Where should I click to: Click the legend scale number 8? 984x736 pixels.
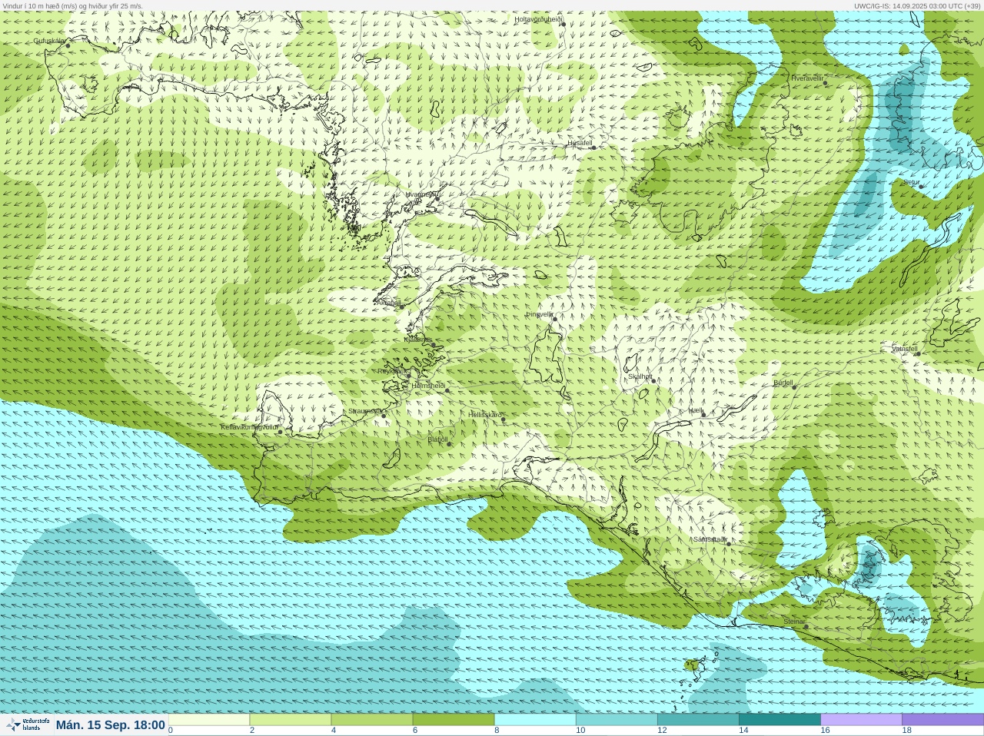click(497, 731)
